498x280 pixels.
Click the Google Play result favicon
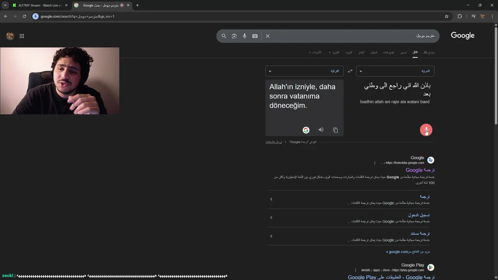pos(431,268)
